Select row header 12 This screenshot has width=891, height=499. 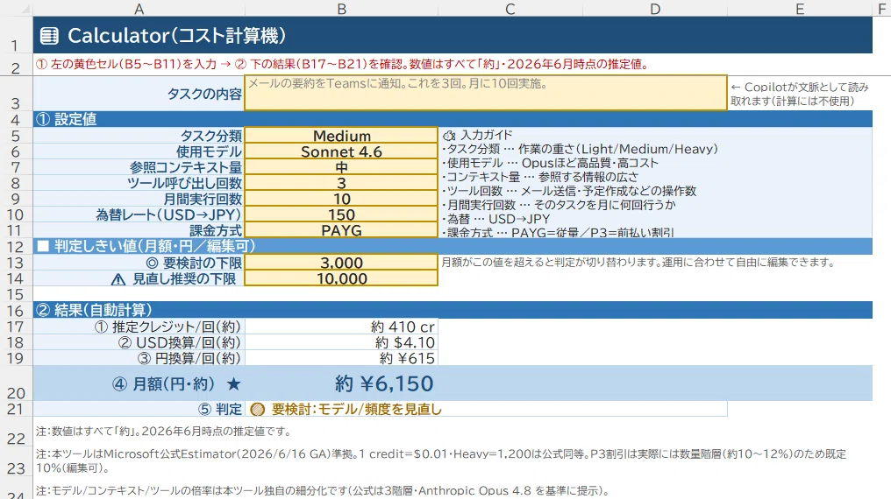[x=15, y=247]
